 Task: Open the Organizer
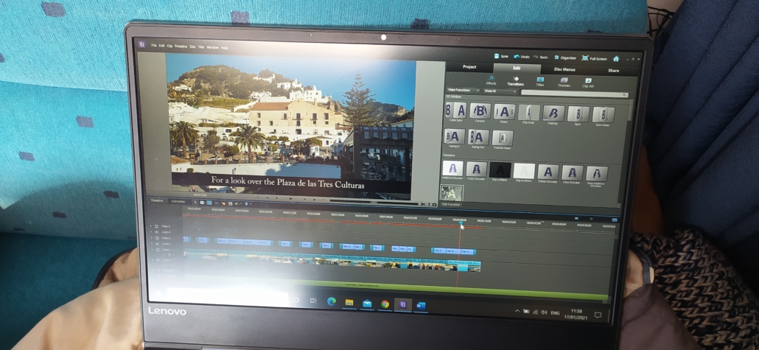(565, 57)
